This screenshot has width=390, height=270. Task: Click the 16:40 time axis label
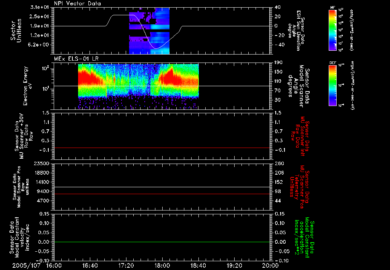click(90, 266)
